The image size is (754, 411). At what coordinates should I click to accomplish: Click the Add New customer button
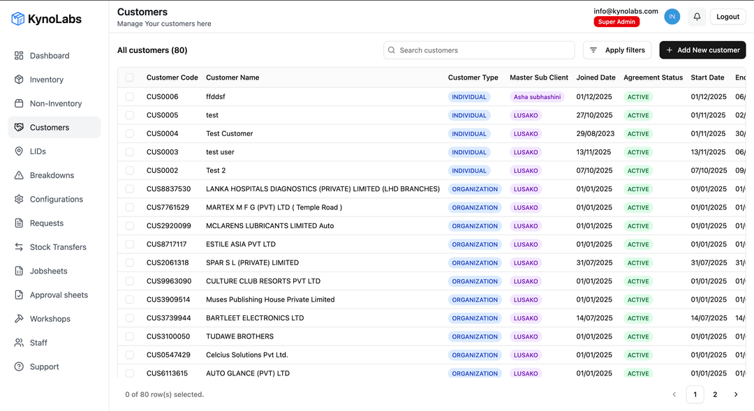pos(702,50)
